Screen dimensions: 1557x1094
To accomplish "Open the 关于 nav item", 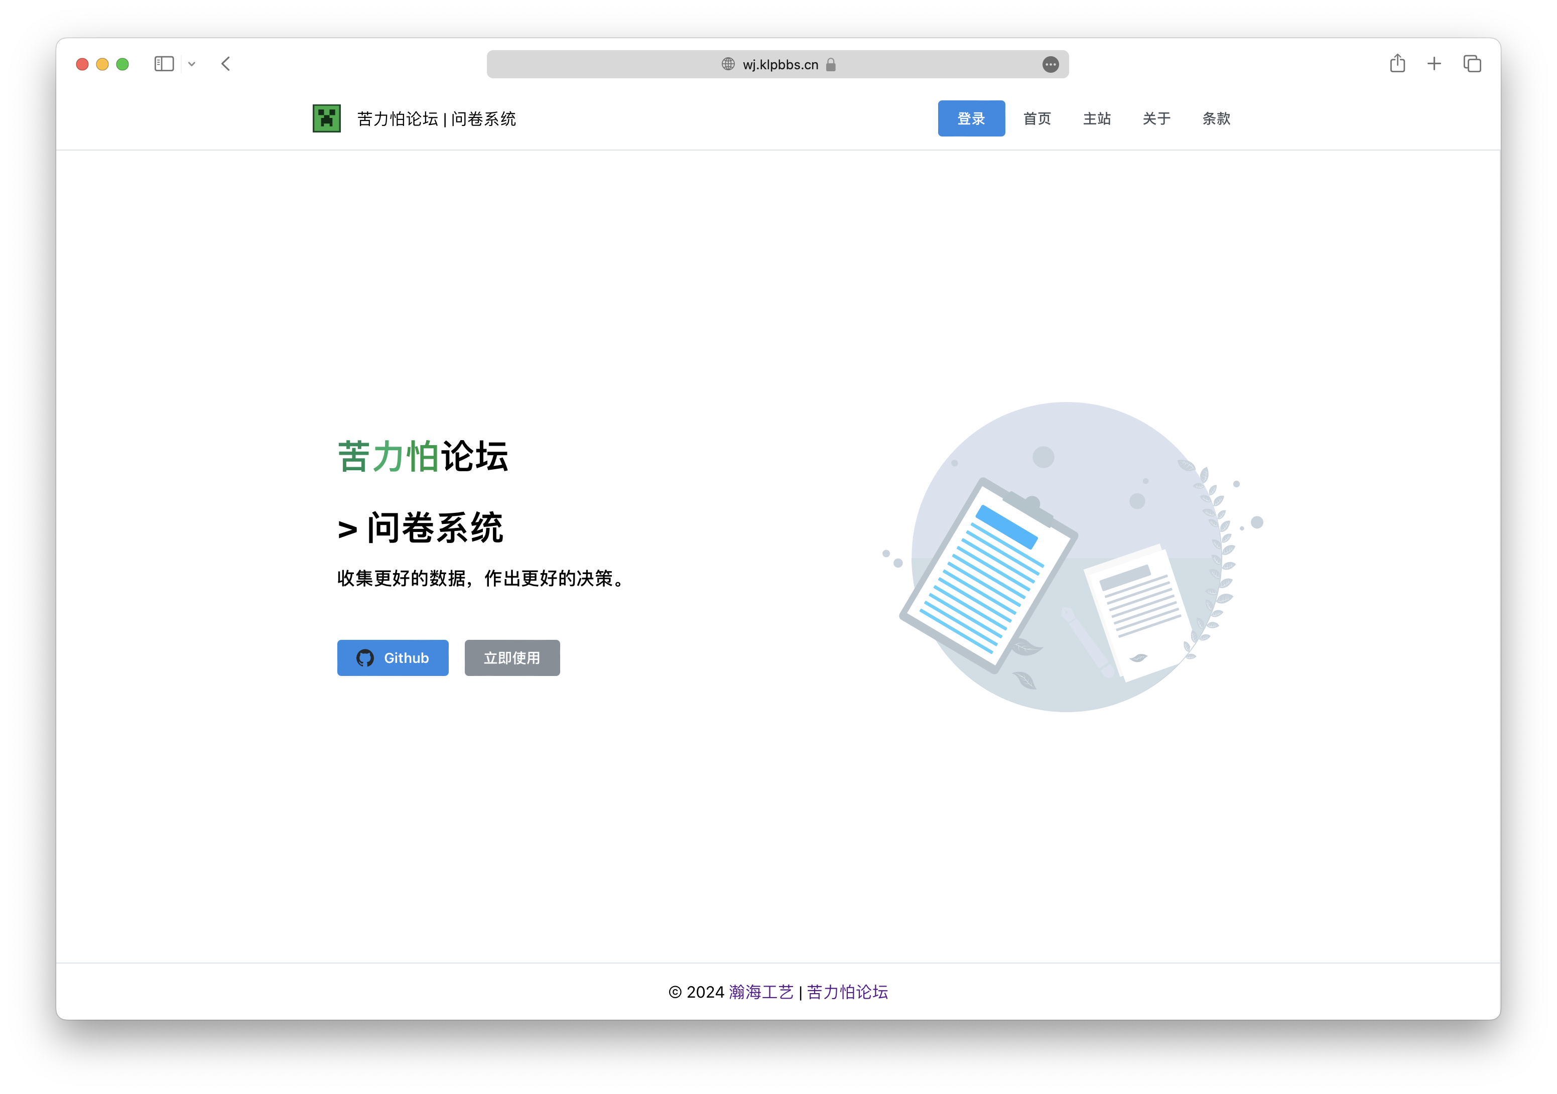I will [x=1156, y=118].
